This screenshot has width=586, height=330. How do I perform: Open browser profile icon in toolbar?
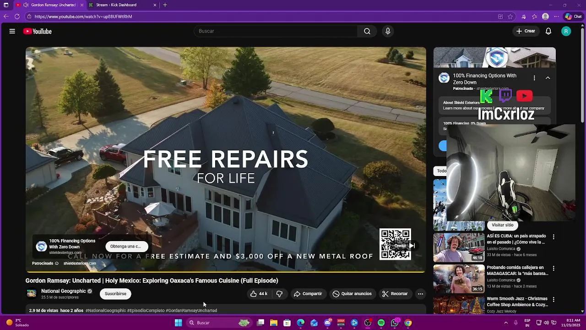pyautogui.click(x=545, y=16)
